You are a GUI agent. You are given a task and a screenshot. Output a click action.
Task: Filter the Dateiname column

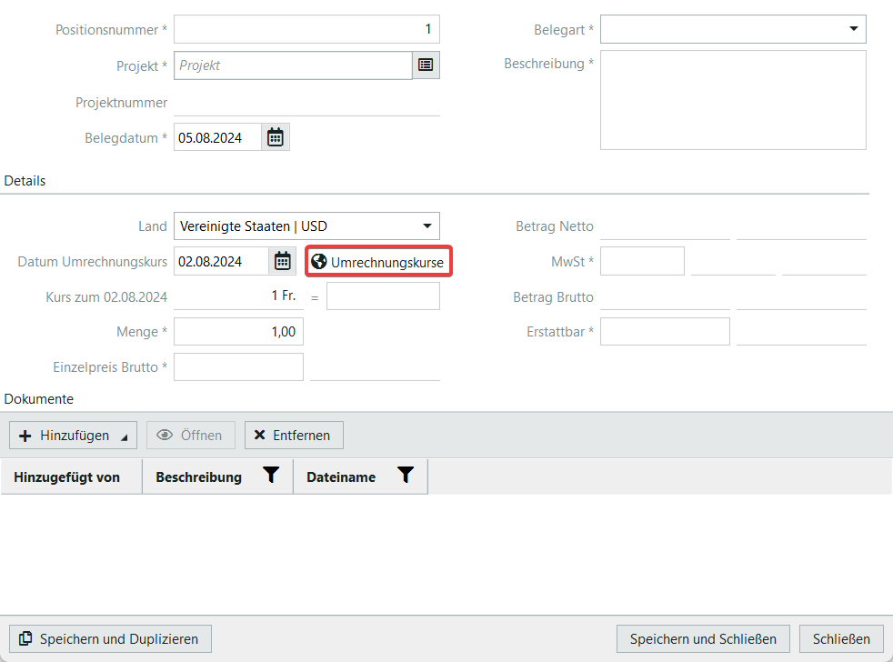point(406,476)
